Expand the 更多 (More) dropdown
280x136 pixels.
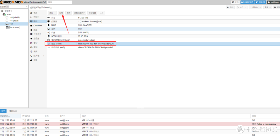[267, 7]
